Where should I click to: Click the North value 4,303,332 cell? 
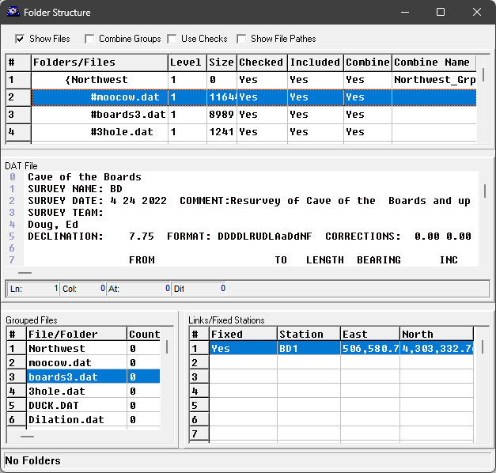[x=437, y=348]
